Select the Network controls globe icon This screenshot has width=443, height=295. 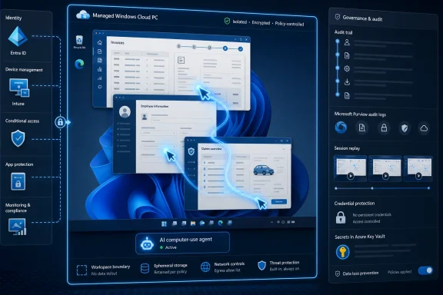(205, 267)
